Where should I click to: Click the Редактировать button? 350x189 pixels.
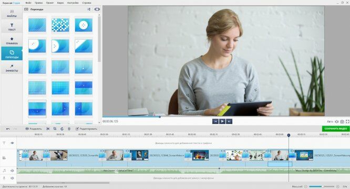pyautogui.click(x=86, y=129)
